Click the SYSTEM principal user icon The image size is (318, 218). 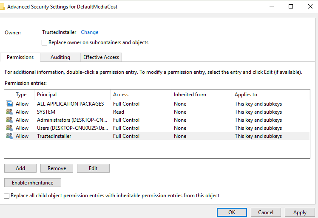(9, 112)
